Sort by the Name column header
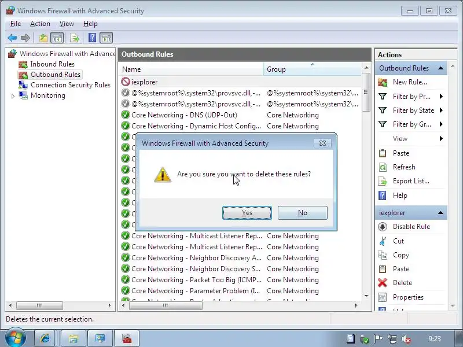The image size is (463, 347). pyautogui.click(x=192, y=69)
